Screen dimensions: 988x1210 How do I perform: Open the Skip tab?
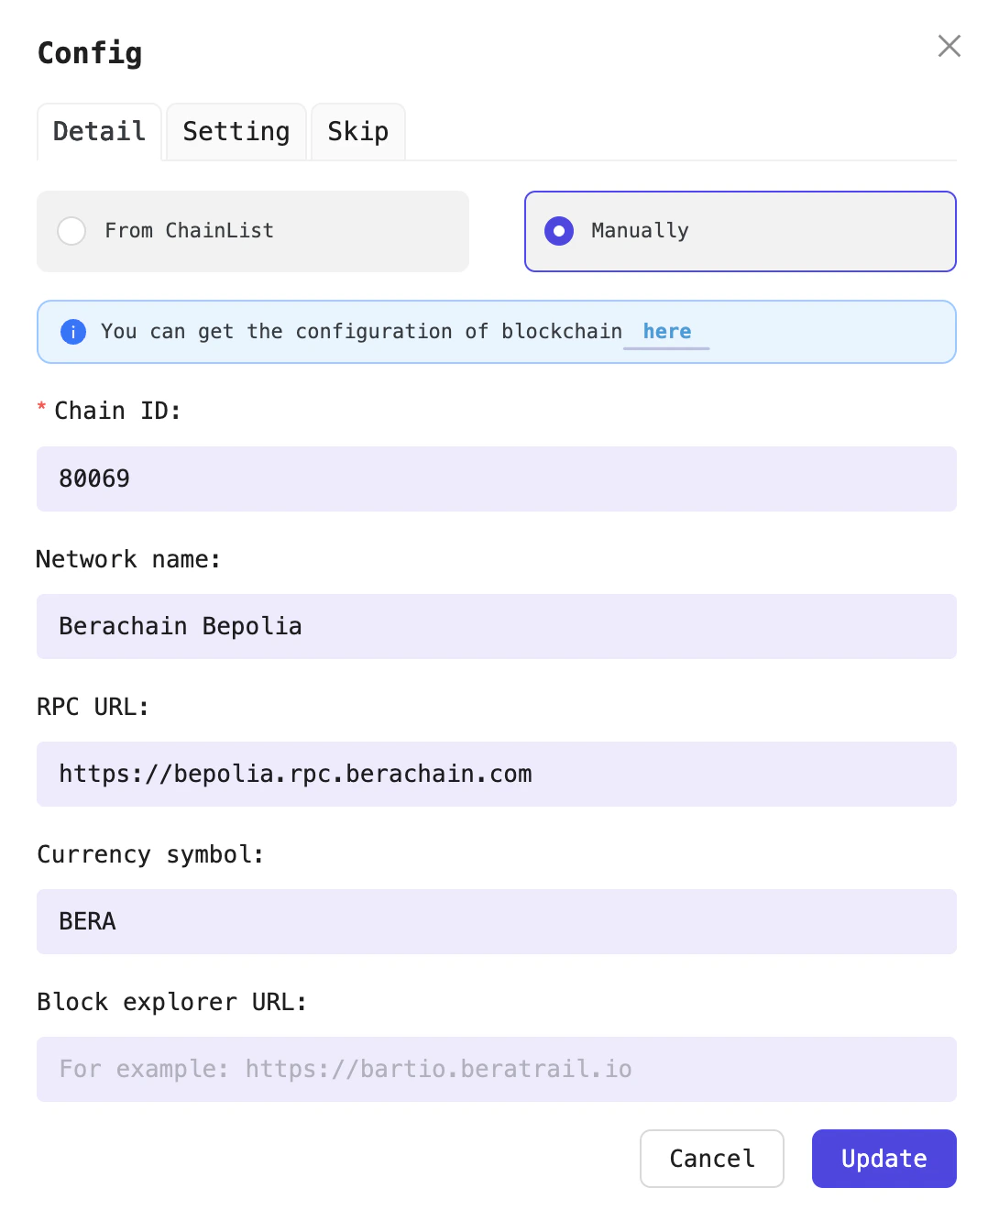[357, 131]
